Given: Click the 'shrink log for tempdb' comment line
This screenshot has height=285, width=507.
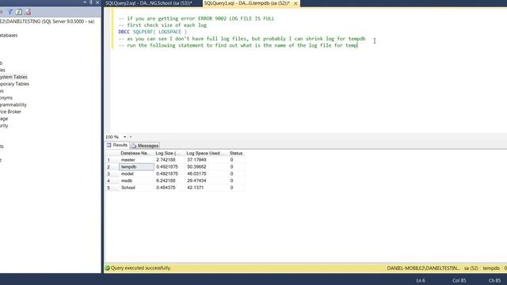Looking at the screenshot, I should coord(242,39).
